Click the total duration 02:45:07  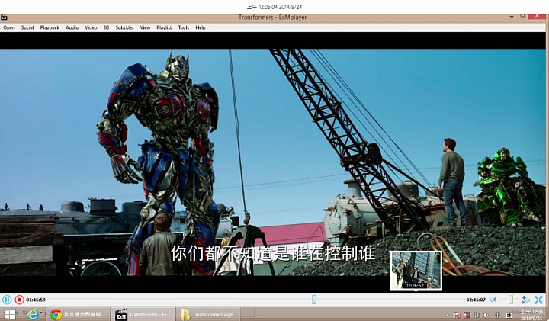(476, 300)
